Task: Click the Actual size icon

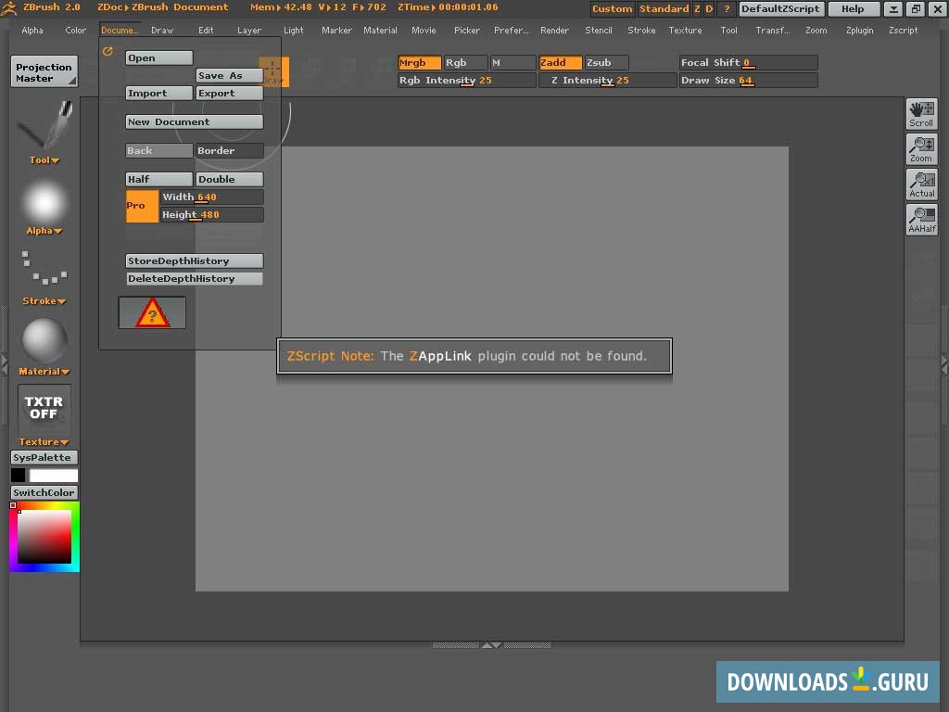Action: click(x=921, y=184)
